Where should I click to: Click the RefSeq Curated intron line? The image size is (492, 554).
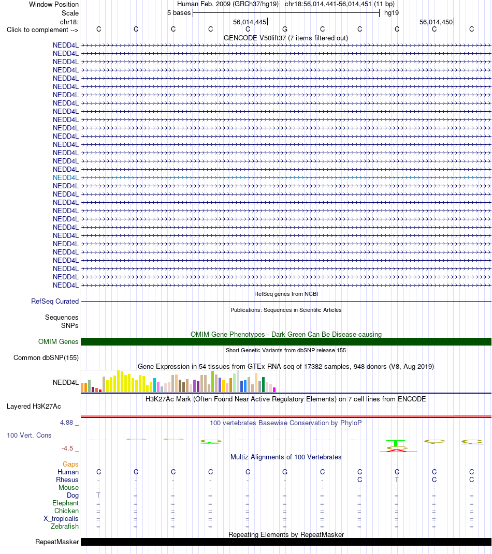click(286, 302)
